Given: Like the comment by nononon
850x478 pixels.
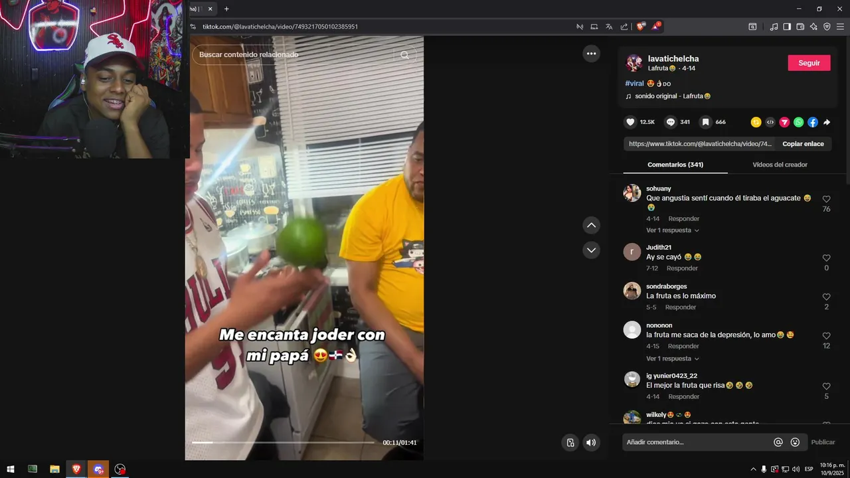Looking at the screenshot, I should tap(826, 336).
